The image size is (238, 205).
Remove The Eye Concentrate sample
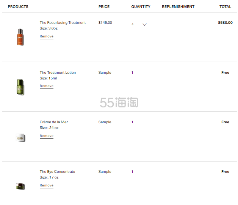point(47,185)
